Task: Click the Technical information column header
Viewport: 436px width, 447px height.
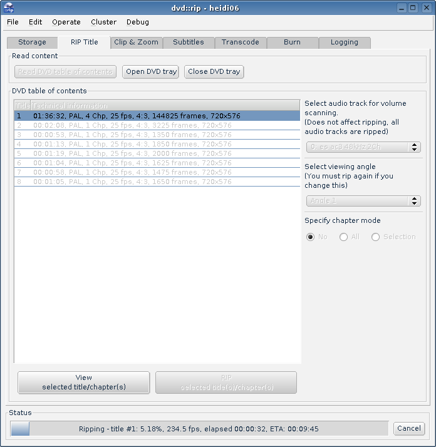Action: coord(165,105)
